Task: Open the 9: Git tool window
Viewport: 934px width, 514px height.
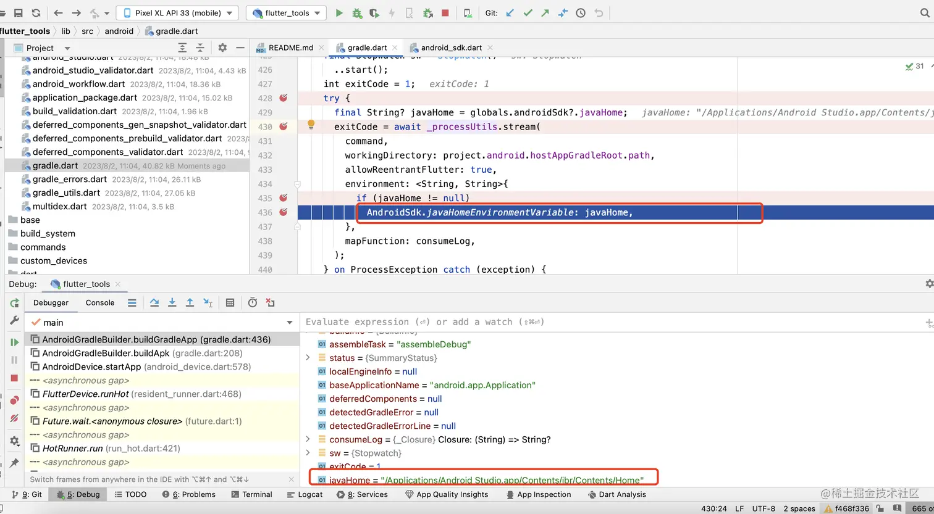Action: [27, 494]
